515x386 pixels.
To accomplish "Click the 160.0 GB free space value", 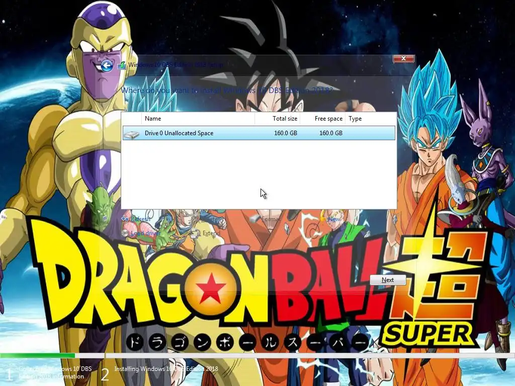I will (331, 133).
